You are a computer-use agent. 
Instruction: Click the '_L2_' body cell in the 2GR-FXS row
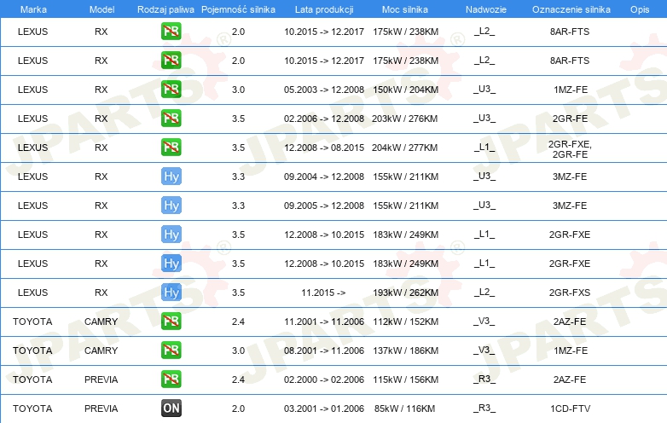click(484, 292)
